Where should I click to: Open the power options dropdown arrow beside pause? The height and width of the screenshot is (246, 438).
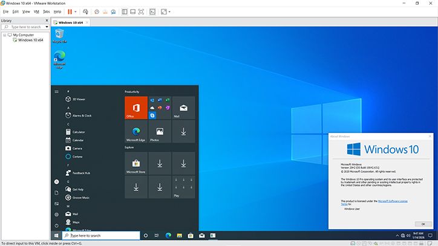76,11
